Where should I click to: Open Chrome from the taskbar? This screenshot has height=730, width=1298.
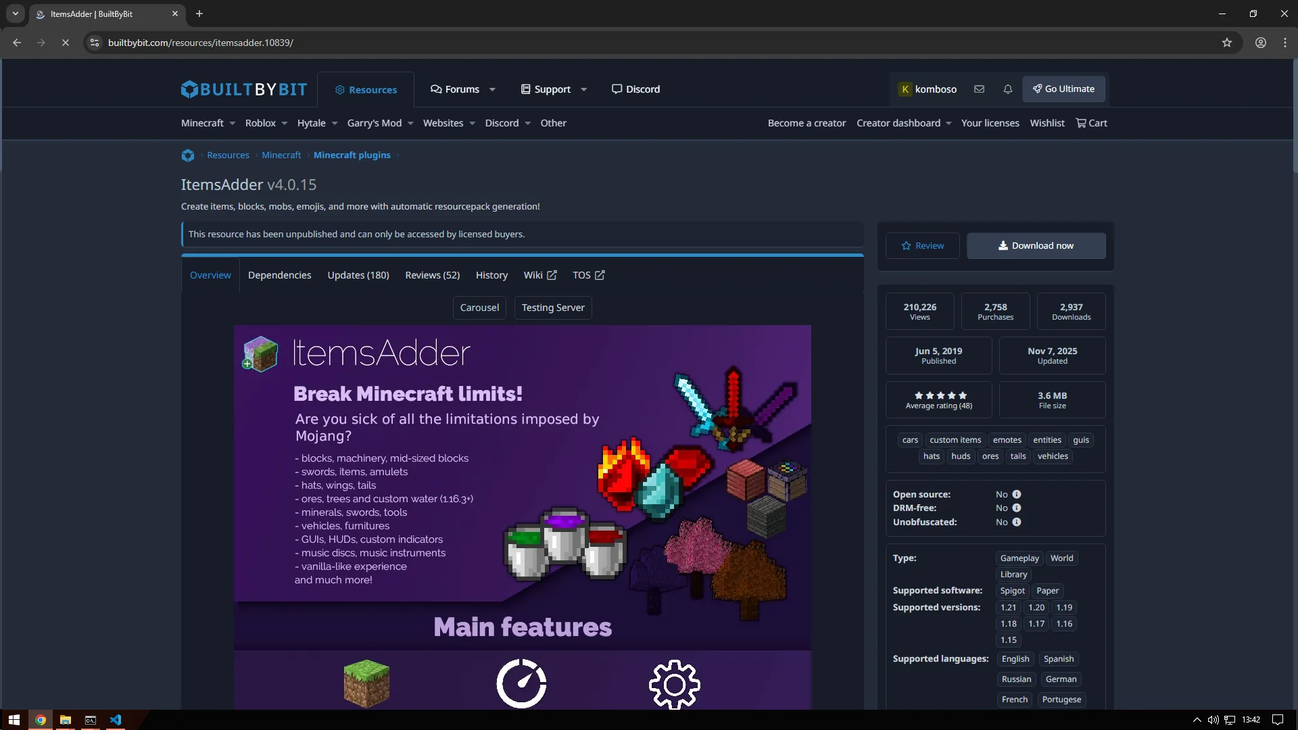point(41,720)
